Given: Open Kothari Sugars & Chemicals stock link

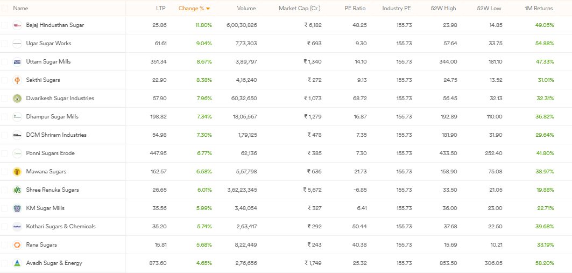Looking at the screenshot, I should point(61,226).
